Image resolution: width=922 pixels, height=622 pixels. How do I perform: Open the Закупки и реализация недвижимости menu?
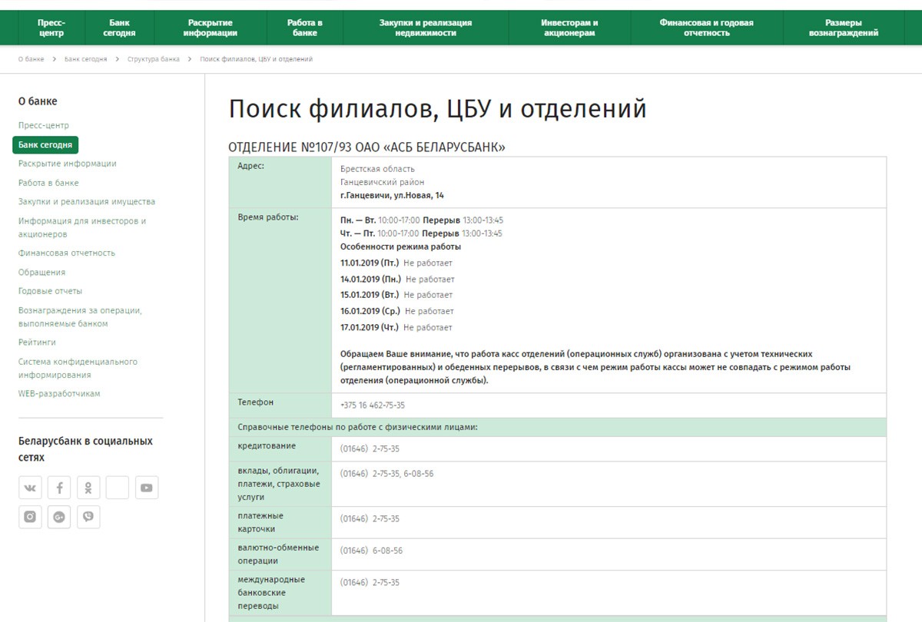426,28
